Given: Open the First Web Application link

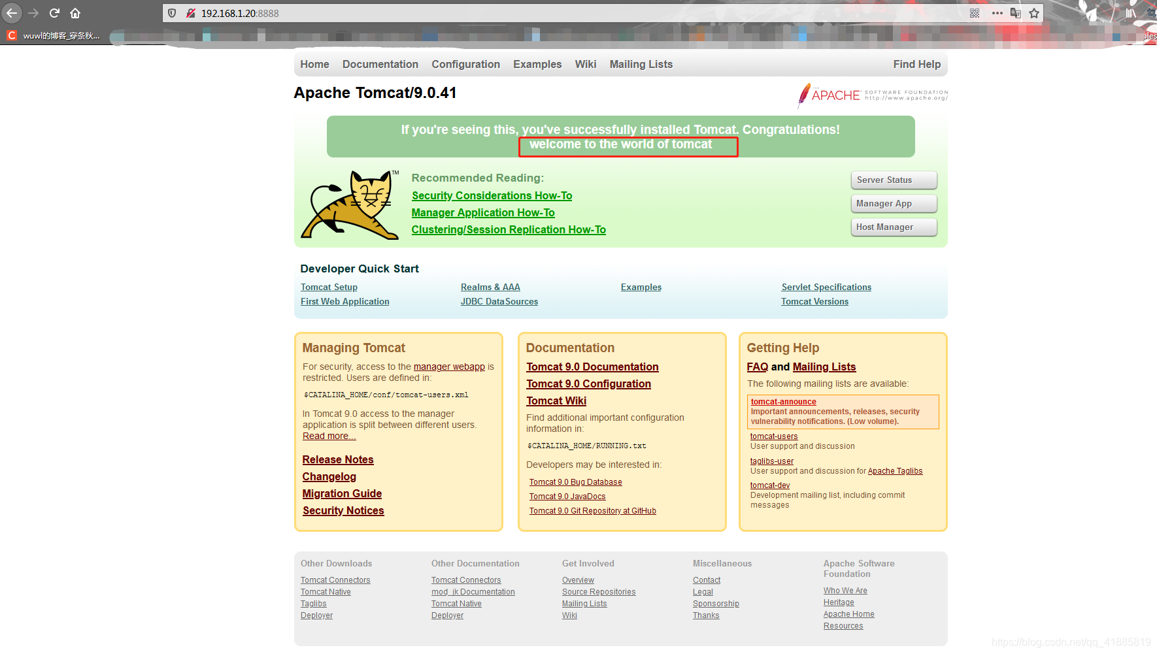Looking at the screenshot, I should tap(344, 302).
